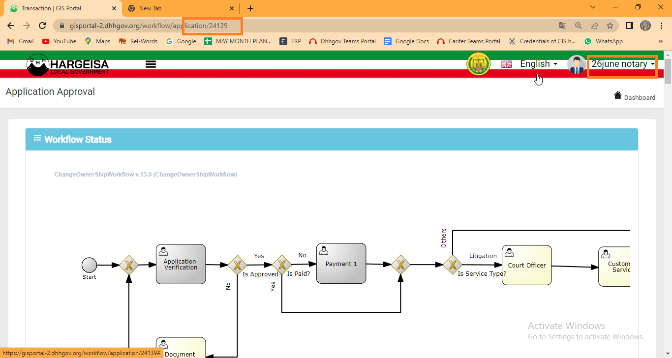
Task: Open the translate page icon
Action: pos(563,26)
